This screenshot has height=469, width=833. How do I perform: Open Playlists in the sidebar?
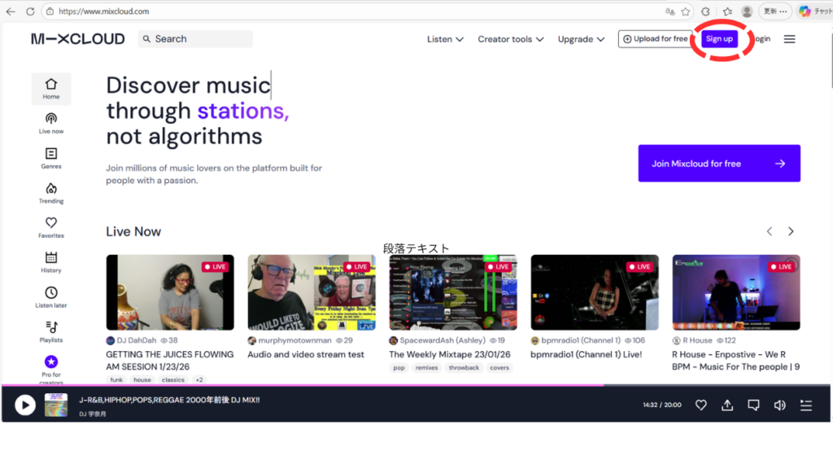tap(51, 331)
